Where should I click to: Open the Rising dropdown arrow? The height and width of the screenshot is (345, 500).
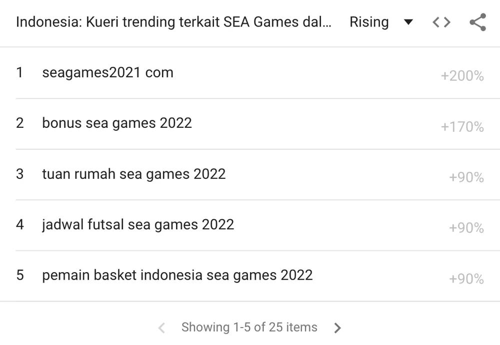point(408,22)
